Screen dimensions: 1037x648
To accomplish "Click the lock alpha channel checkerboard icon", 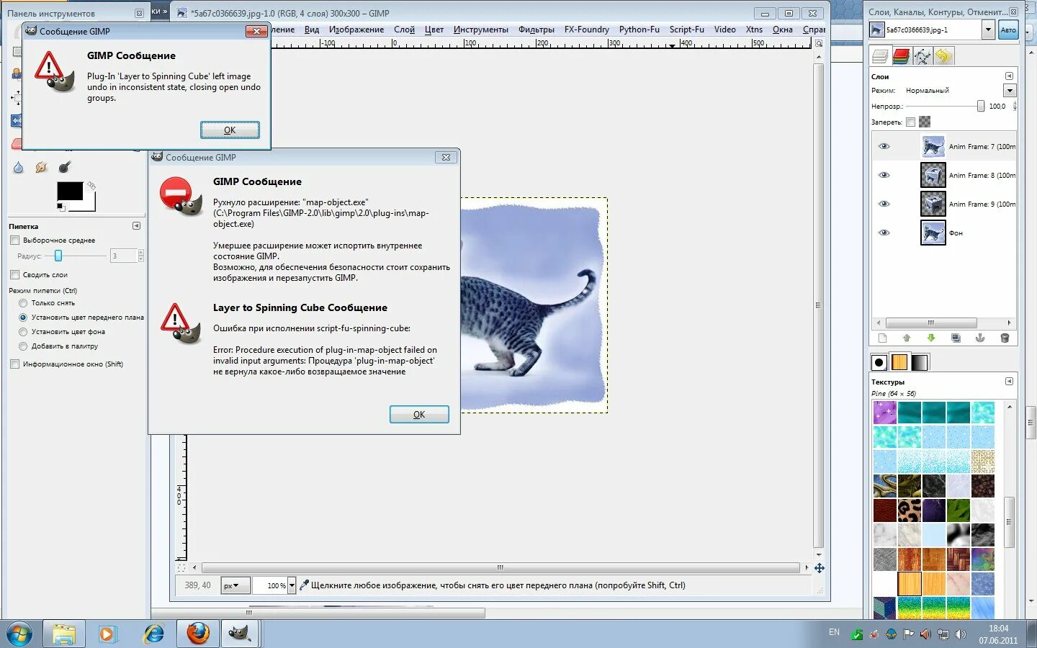I will (925, 122).
